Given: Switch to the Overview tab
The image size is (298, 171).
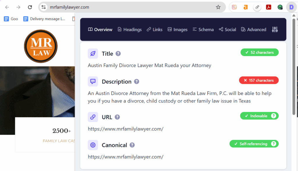Looking at the screenshot, I should point(100,30).
